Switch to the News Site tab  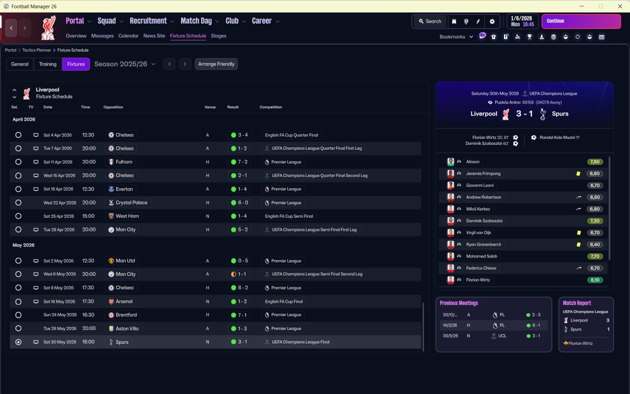154,36
